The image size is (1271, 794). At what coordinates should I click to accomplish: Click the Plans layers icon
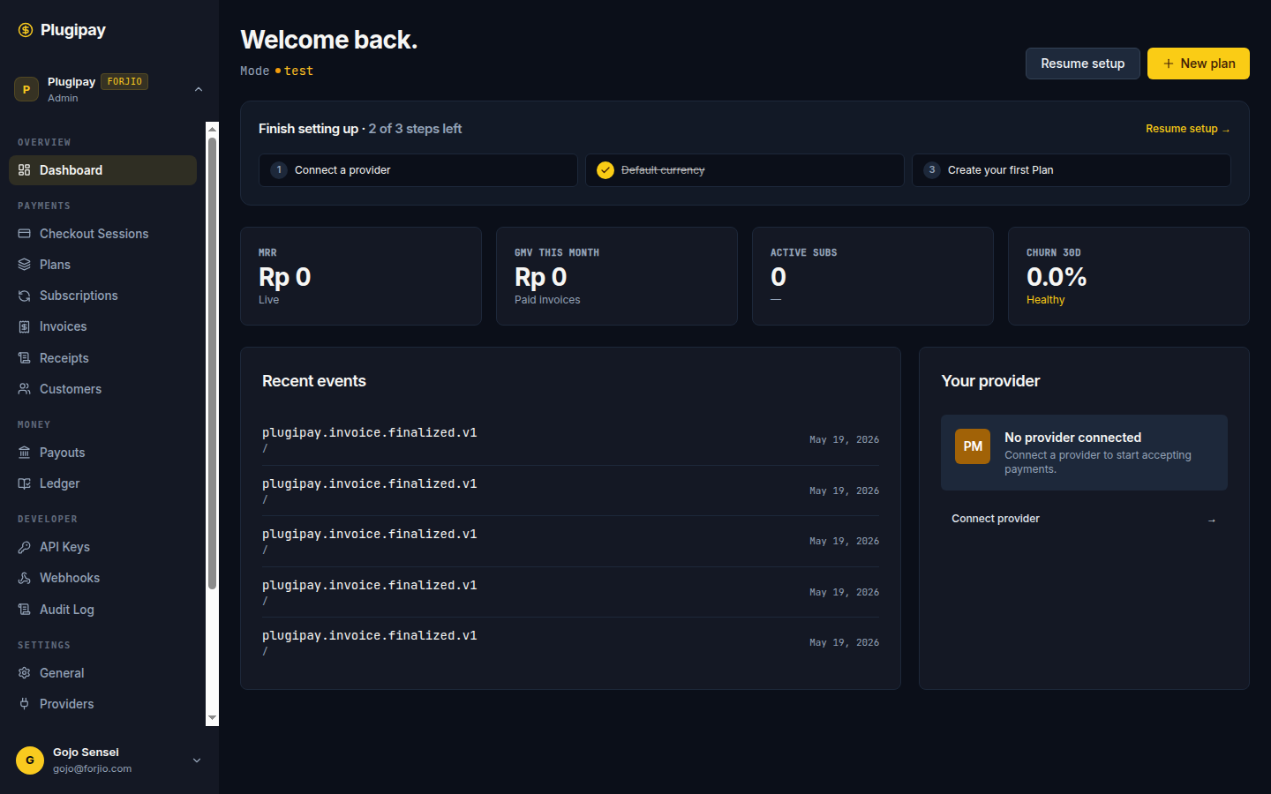pos(24,265)
